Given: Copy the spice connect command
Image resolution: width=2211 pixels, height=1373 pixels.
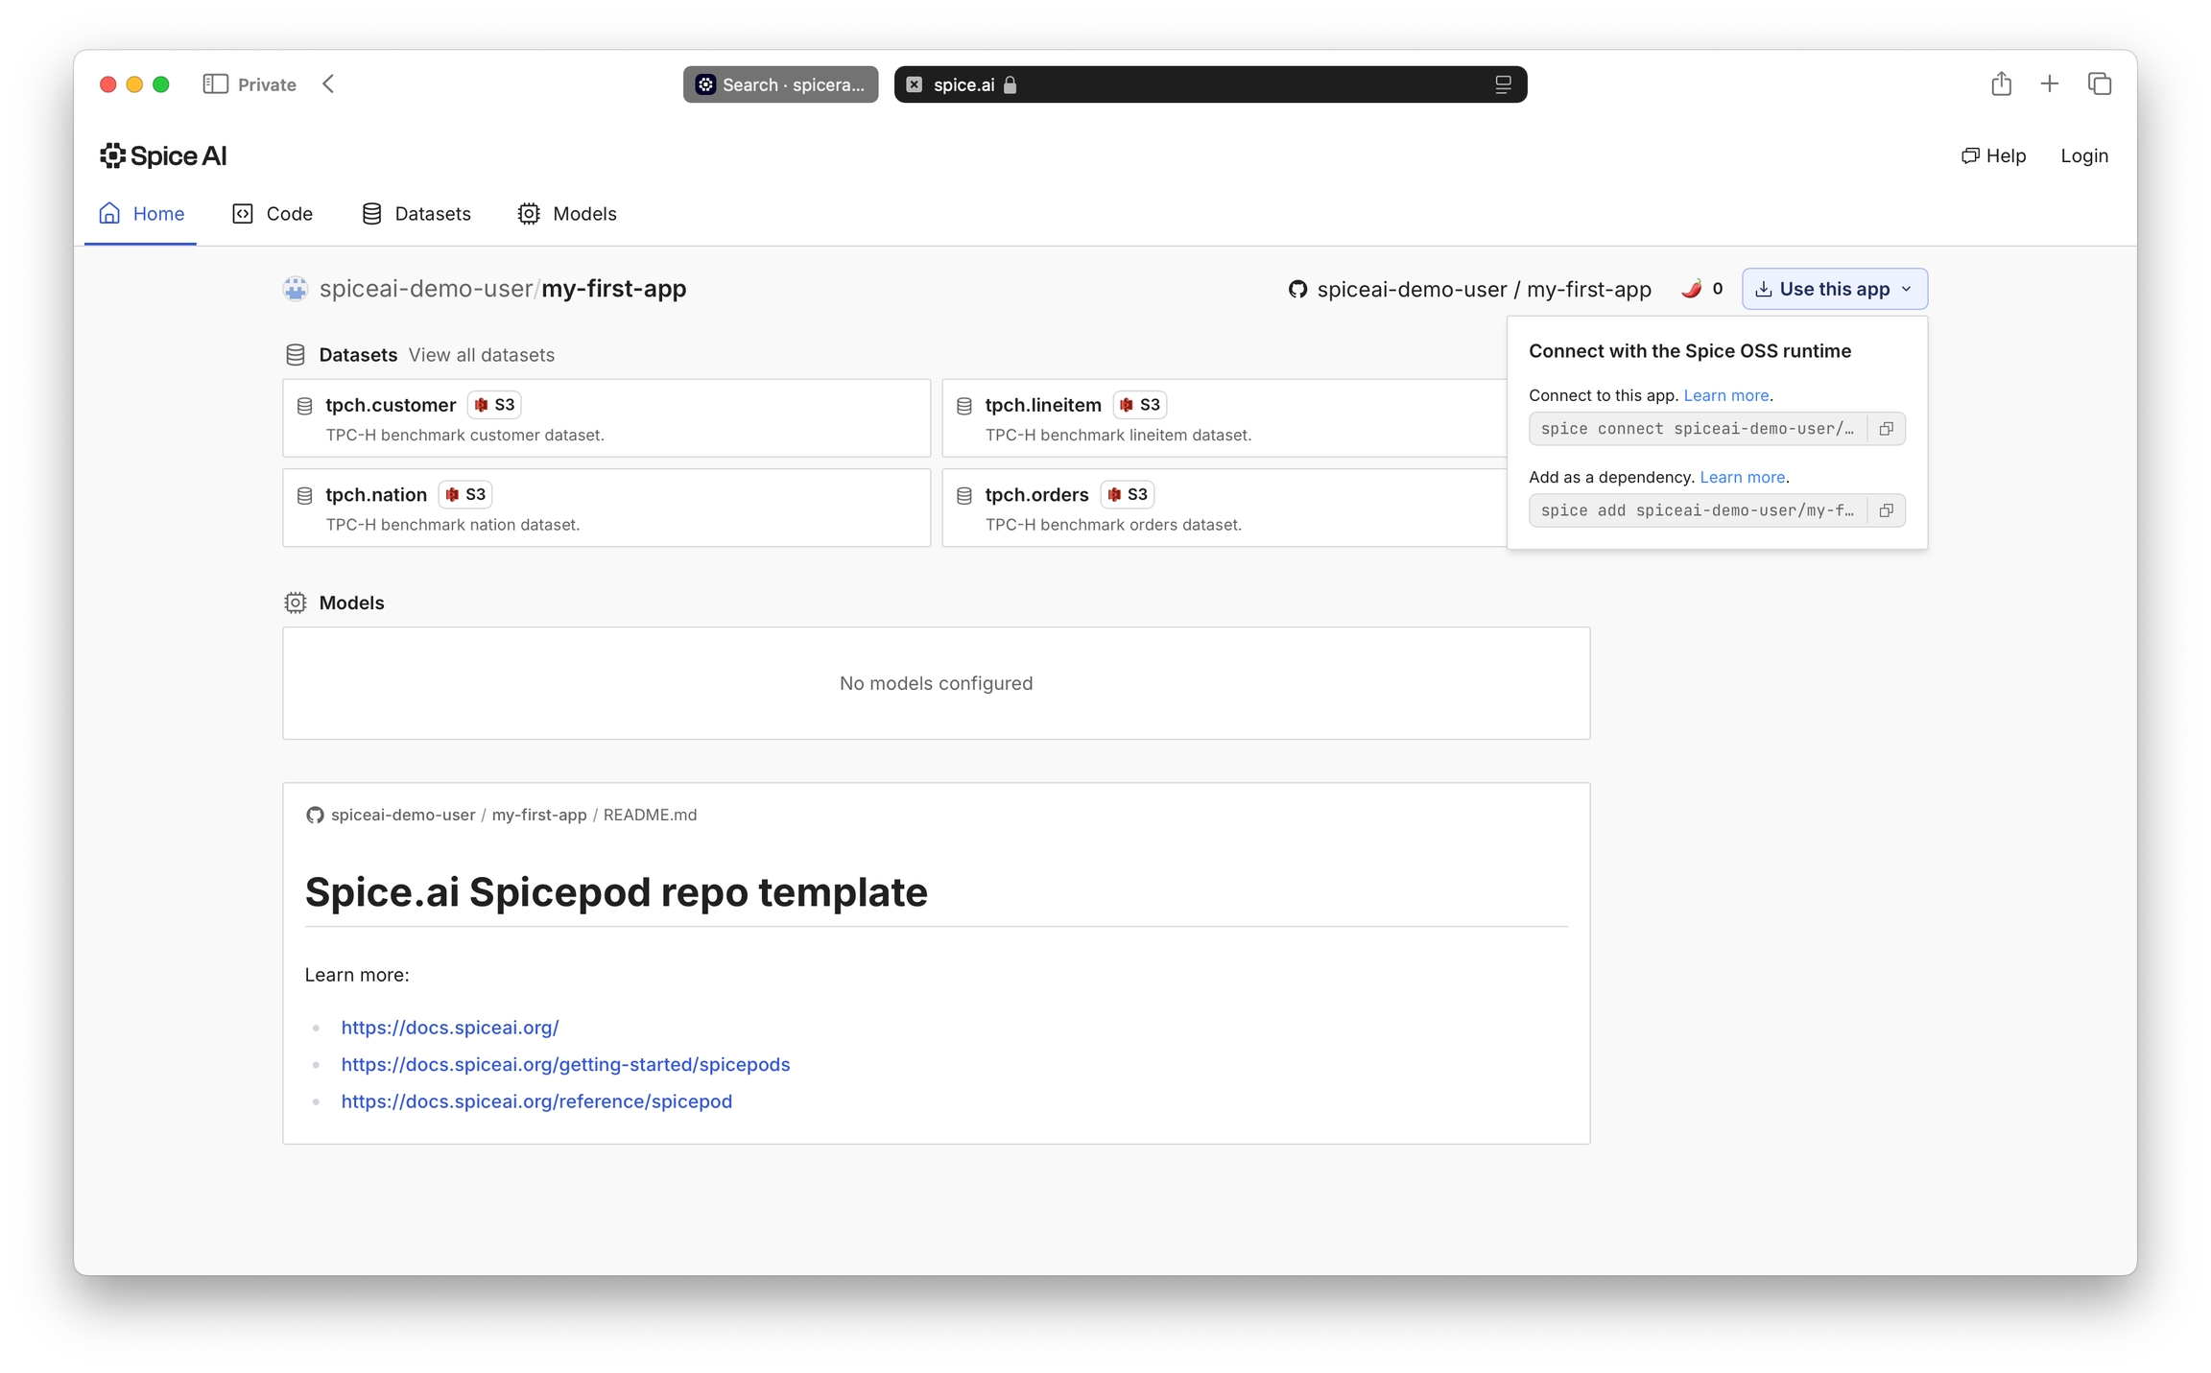Looking at the screenshot, I should click(x=1886, y=429).
